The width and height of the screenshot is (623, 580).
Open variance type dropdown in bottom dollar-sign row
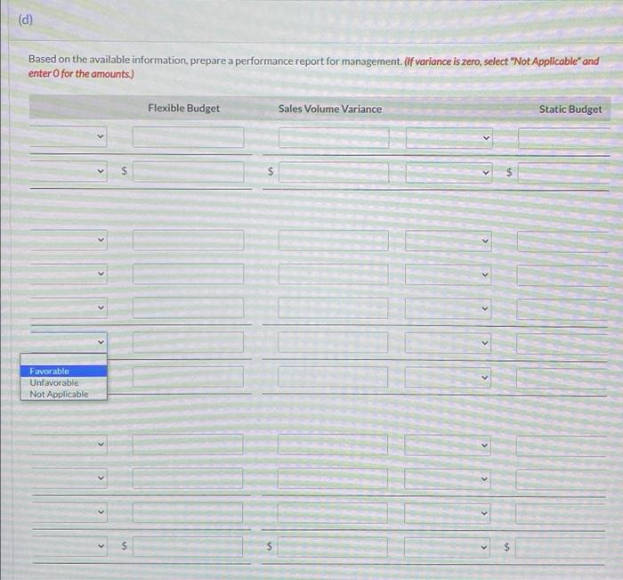pyautogui.click(x=447, y=547)
